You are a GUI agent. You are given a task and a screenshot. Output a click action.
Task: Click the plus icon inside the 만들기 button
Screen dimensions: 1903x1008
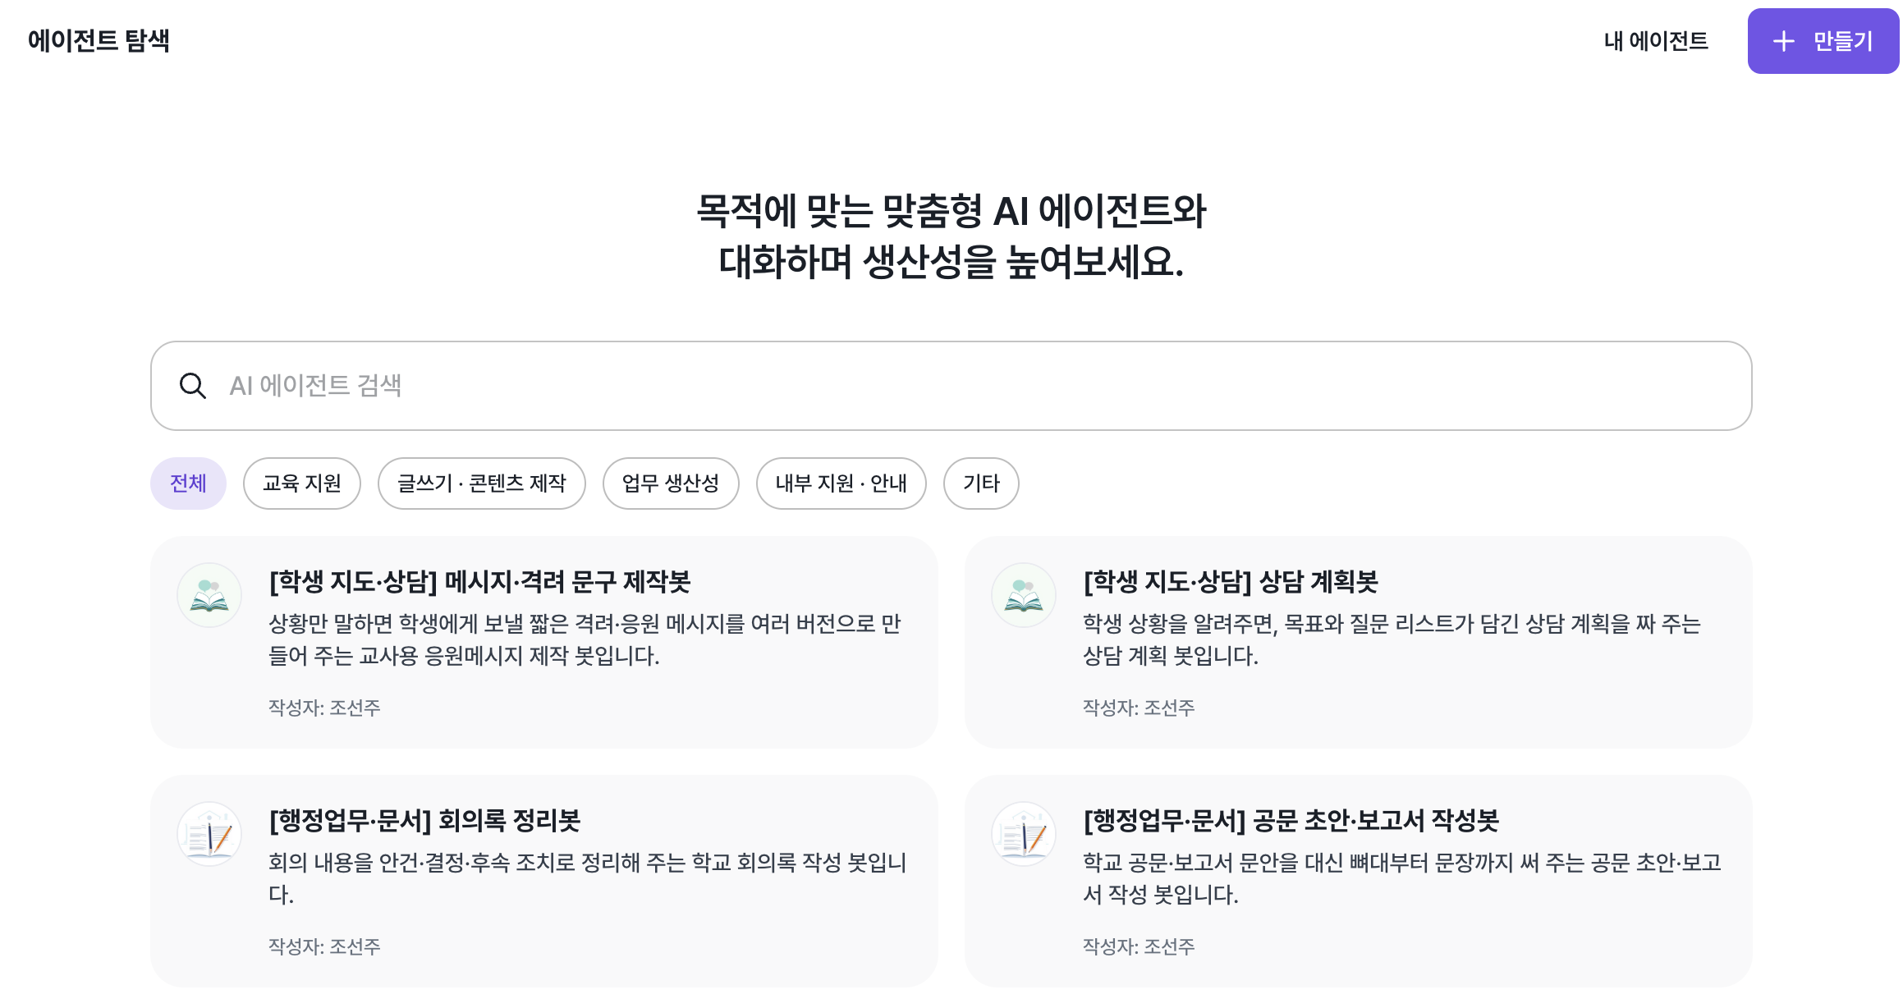pos(1783,41)
